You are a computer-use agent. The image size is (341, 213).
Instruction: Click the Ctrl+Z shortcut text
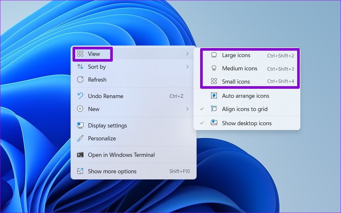point(176,96)
